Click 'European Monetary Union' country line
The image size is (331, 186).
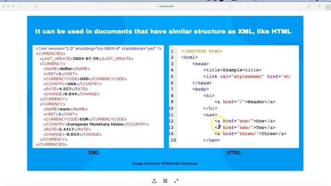pos(96,124)
